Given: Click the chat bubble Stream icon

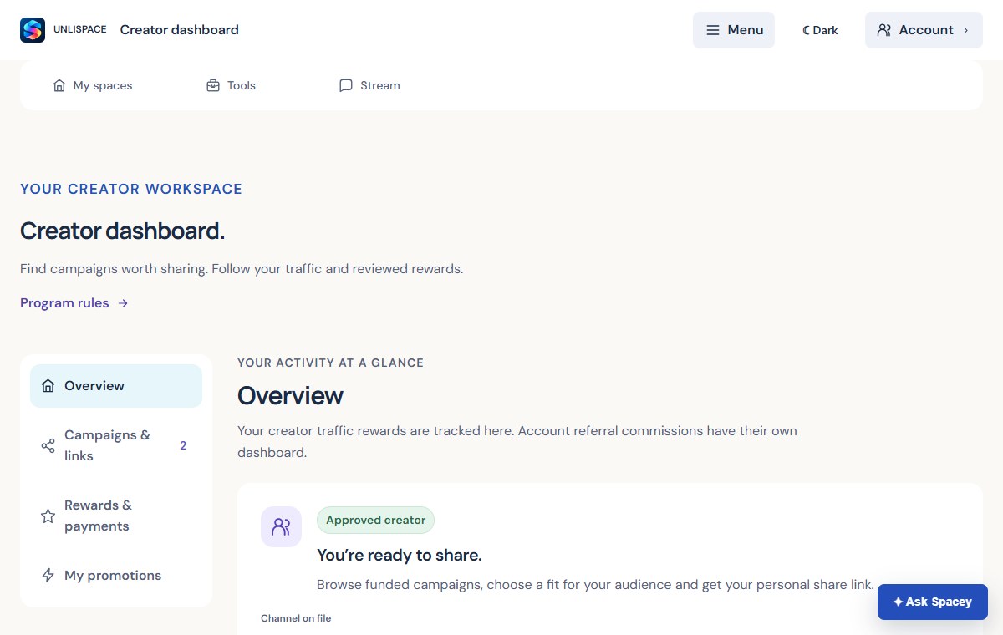Looking at the screenshot, I should (x=346, y=85).
